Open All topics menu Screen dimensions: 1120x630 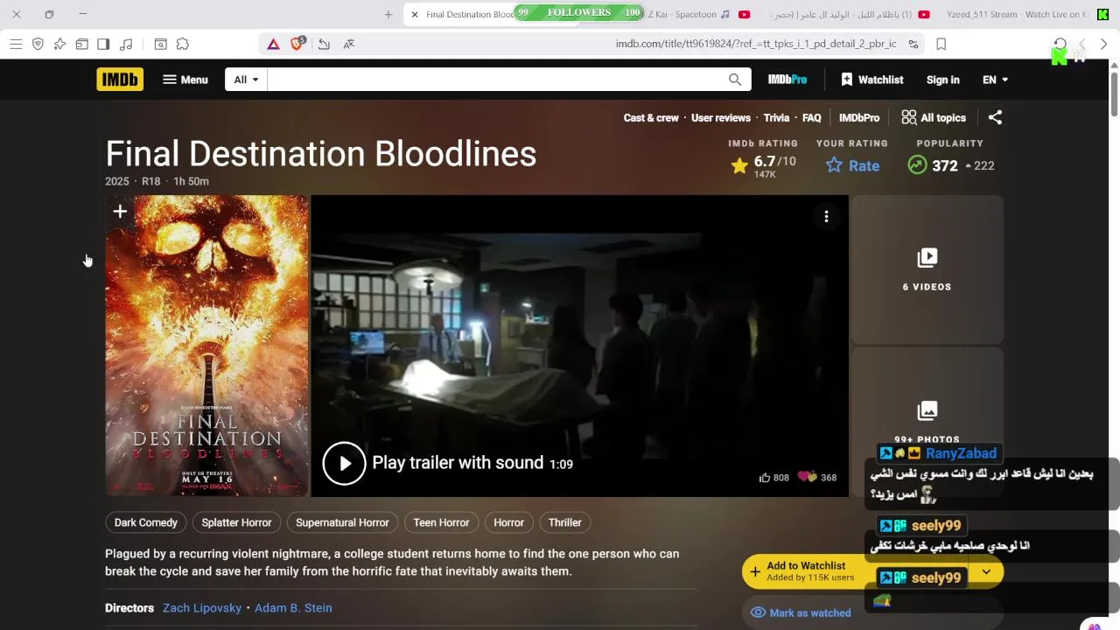pyautogui.click(x=934, y=117)
